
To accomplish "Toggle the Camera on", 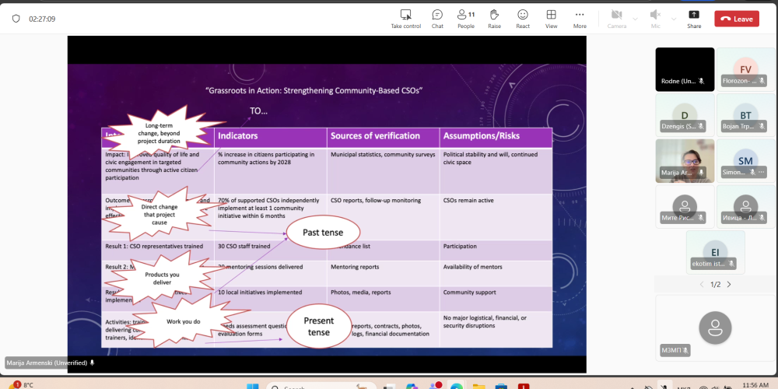I will pyautogui.click(x=616, y=19).
